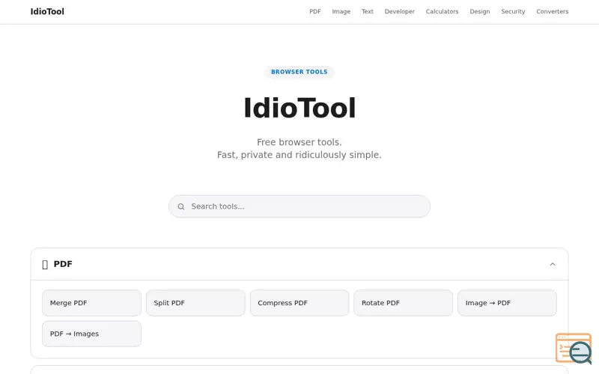599x374 pixels.
Task: Click the PDF section title
Action: 63,264
